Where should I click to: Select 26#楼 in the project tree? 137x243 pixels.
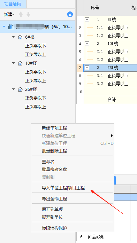[x=31, y=89]
